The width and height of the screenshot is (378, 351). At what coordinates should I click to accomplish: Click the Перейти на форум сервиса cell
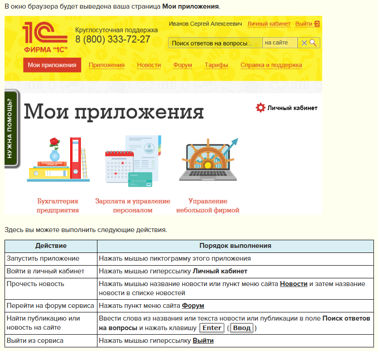(x=51, y=306)
